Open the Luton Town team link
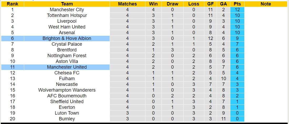This screenshot has height=124, width=289. click(67, 113)
